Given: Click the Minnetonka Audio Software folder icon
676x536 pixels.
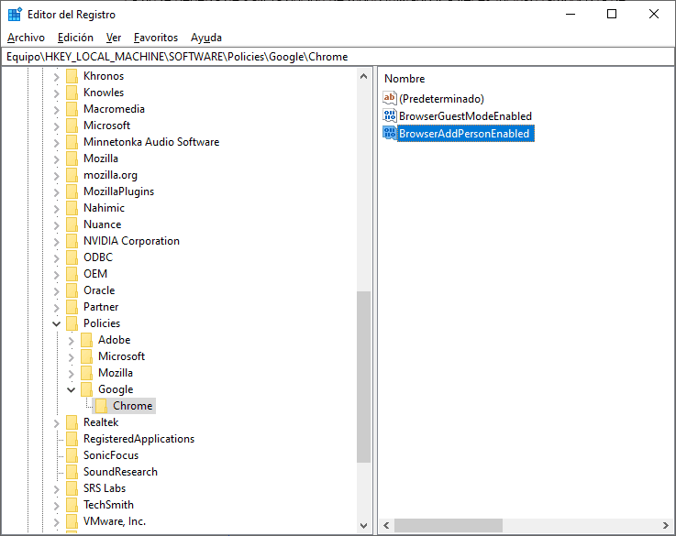Looking at the screenshot, I should point(72,142).
